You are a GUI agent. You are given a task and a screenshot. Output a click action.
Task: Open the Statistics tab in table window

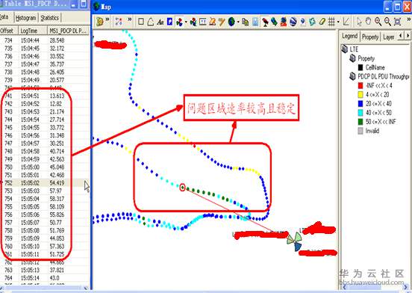50,18
